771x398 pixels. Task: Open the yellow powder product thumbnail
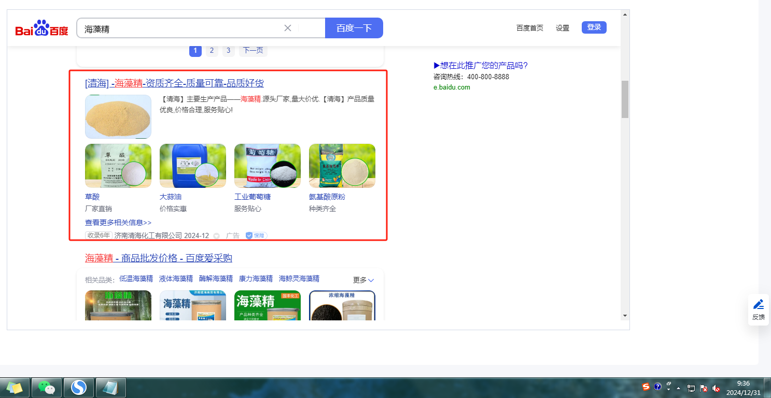tap(118, 116)
